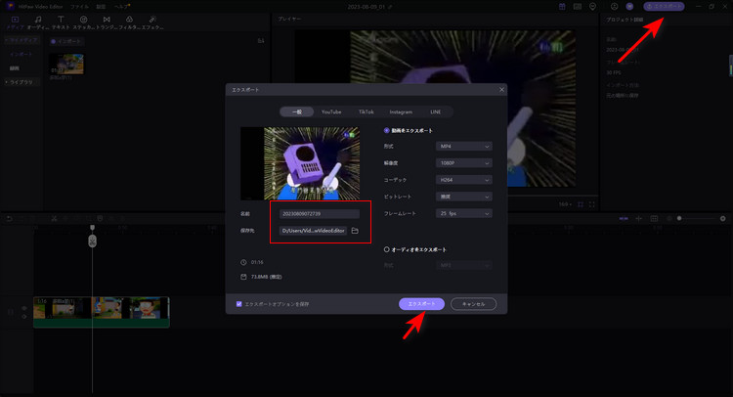Open the 25 fps frame rate dropdown

(466, 213)
